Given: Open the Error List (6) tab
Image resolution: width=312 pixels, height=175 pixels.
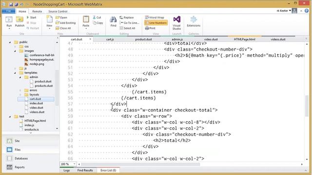Looking at the screenshot, I should pos(108,170).
